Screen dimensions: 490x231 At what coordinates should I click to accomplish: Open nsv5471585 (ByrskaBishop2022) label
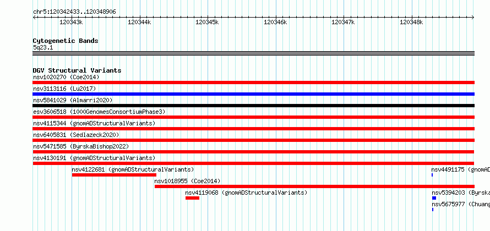click(81, 146)
